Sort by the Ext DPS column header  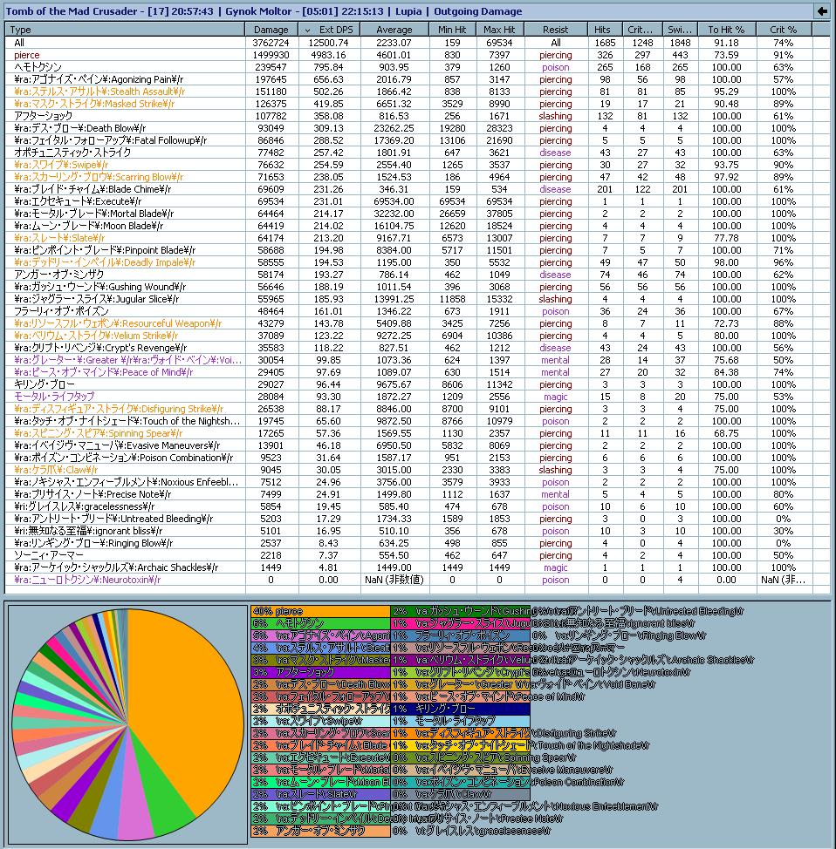click(329, 30)
